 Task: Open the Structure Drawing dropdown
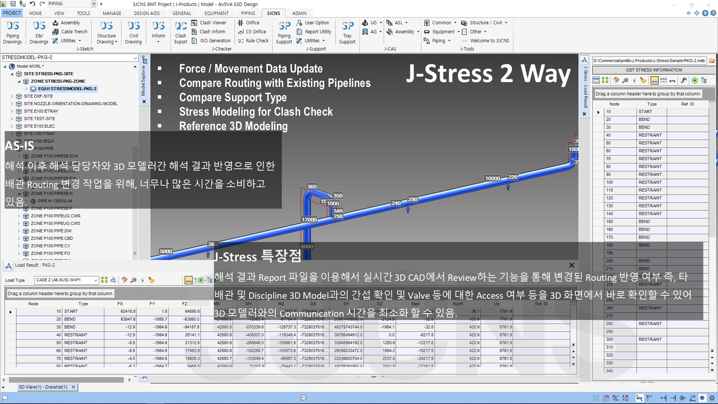coord(107,32)
